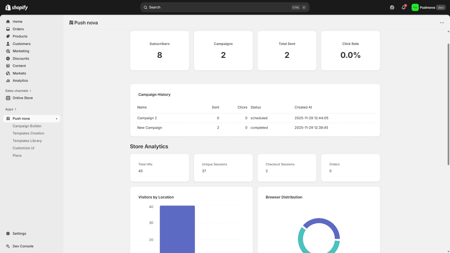This screenshot has width=450, height=253.
Task: Open the Orders section icon in sidebar
Action: pyautogui.click(x=8, y=29)
